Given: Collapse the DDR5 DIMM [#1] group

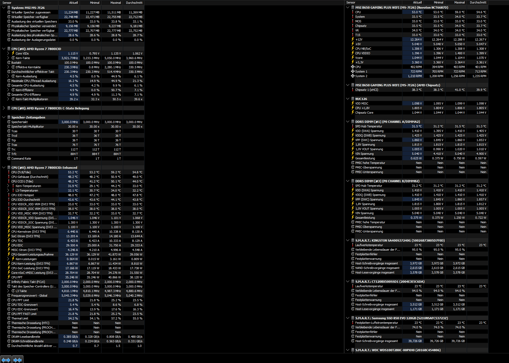Looking at the screenshot, I should pos(348,122).
